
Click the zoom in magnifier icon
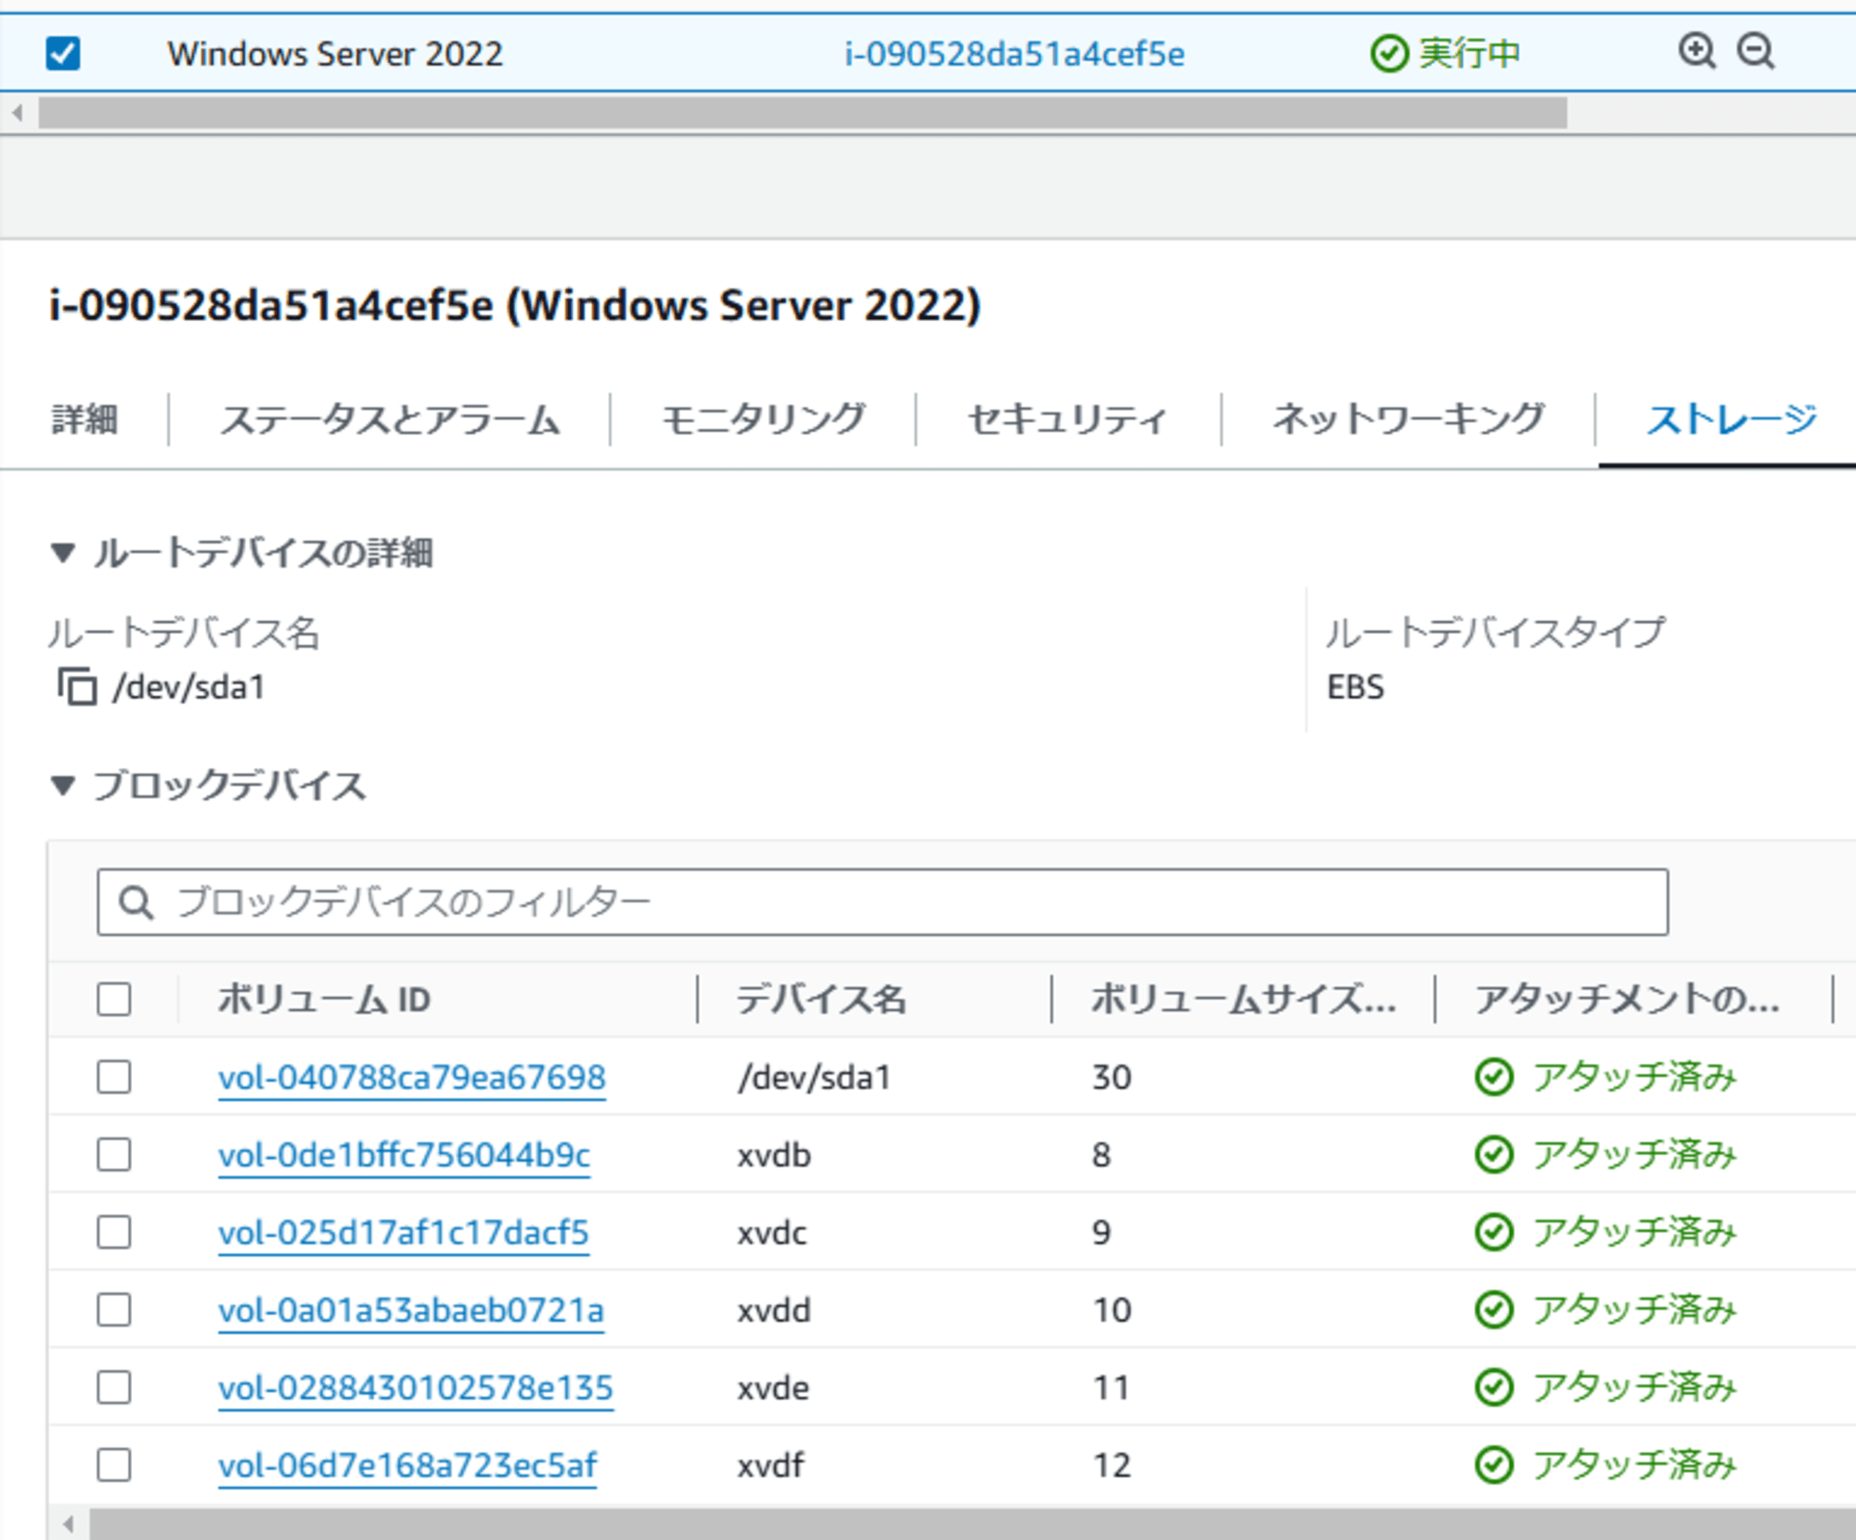click(x=1697, y=51)
